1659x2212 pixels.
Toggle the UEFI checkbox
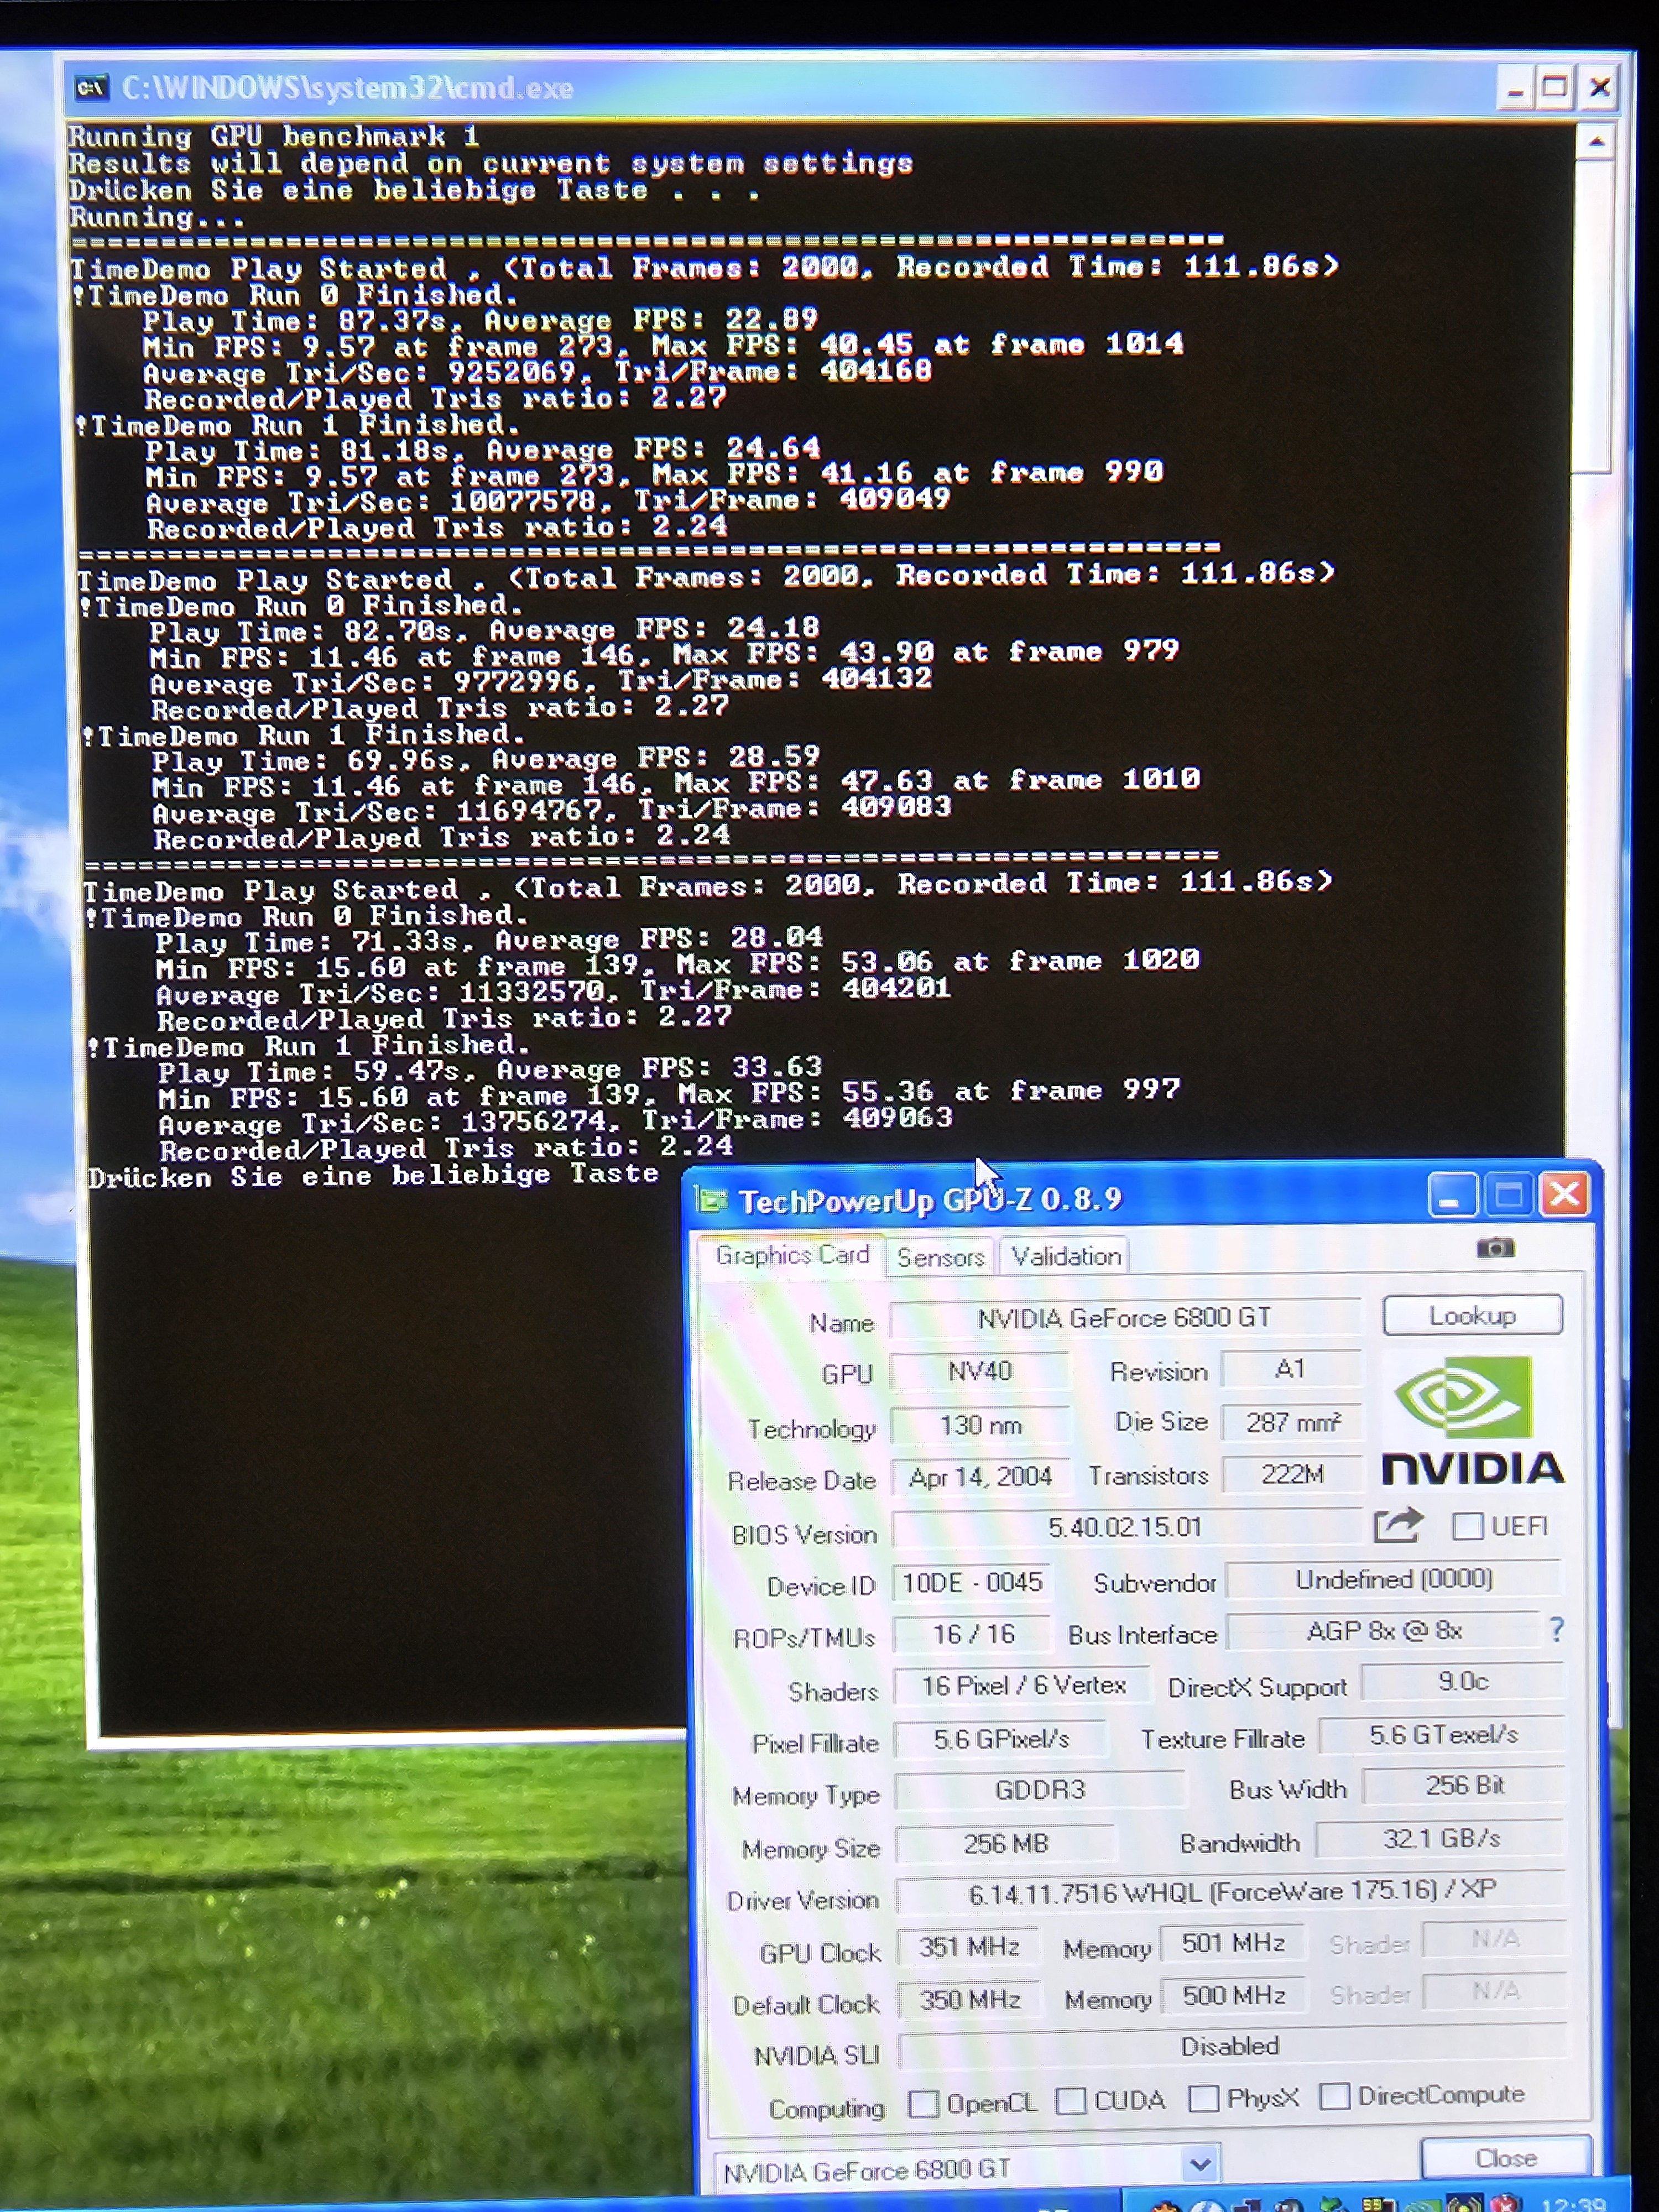click(1467, 1526)
